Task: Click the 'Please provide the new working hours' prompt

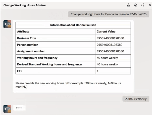Action: [x=68, y=85]
